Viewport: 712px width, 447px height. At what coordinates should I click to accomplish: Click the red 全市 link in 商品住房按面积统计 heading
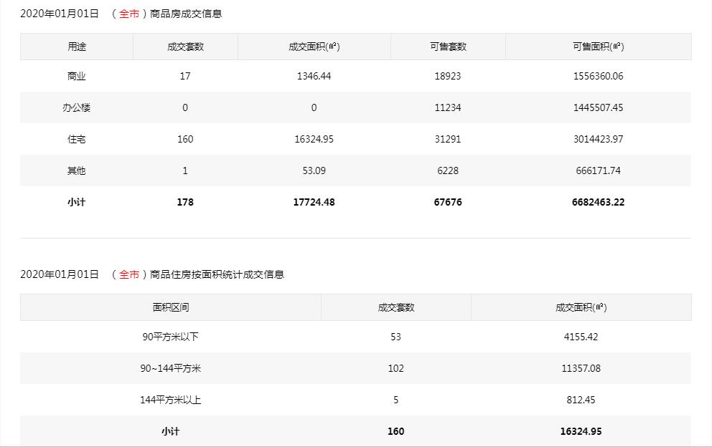coord(129,274)
